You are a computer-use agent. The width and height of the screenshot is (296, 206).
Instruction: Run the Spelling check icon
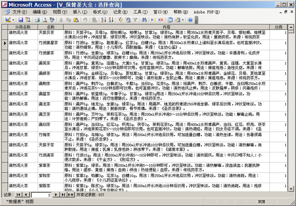[52, 20]
